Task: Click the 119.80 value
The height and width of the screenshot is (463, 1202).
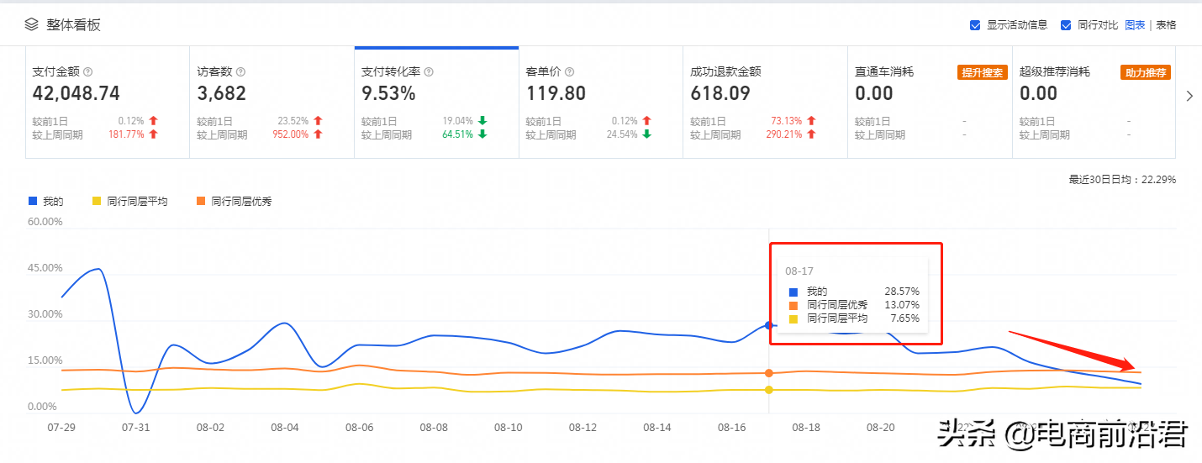Action: [556, 93]
